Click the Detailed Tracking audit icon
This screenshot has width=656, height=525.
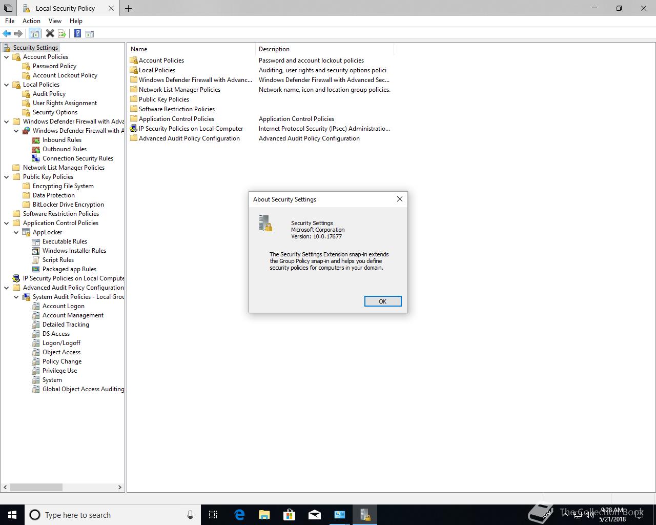36,325
